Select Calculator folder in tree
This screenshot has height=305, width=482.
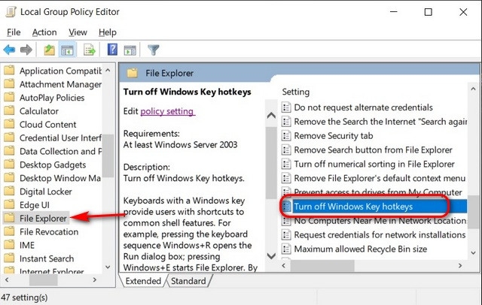(x=32, y=111)
